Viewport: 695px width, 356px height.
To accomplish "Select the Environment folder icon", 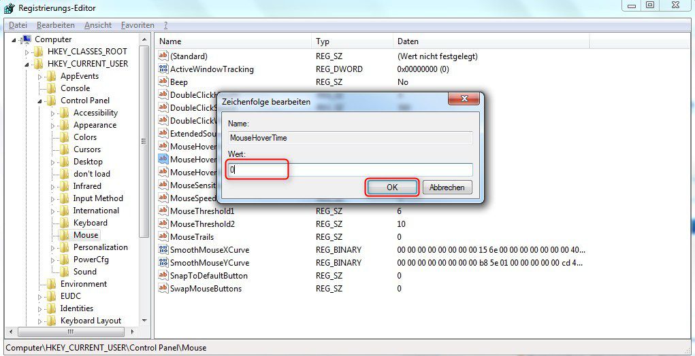I will coord(52,284).
